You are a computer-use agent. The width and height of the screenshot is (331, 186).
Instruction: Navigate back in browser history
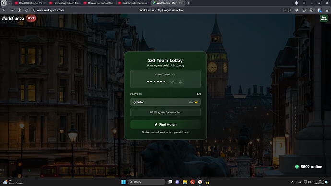click(x=4, y=10)
